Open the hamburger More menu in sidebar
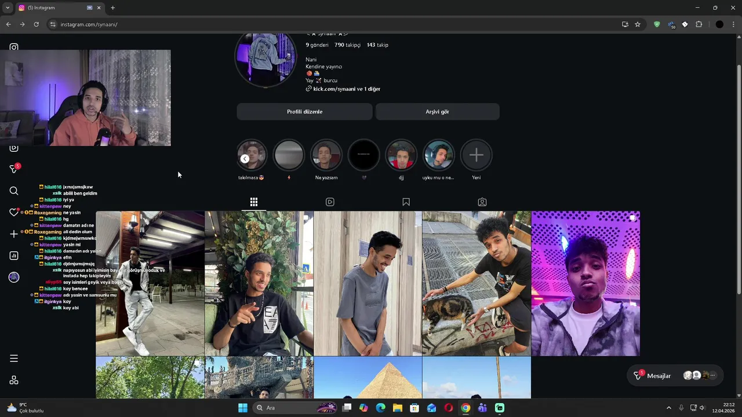 pyautogui.click(x=14, y=359)
